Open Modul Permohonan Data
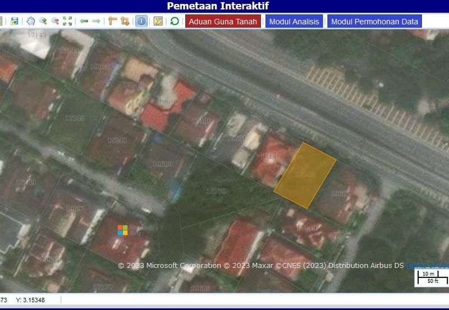449x310 pixels. [x=374, y=22]
